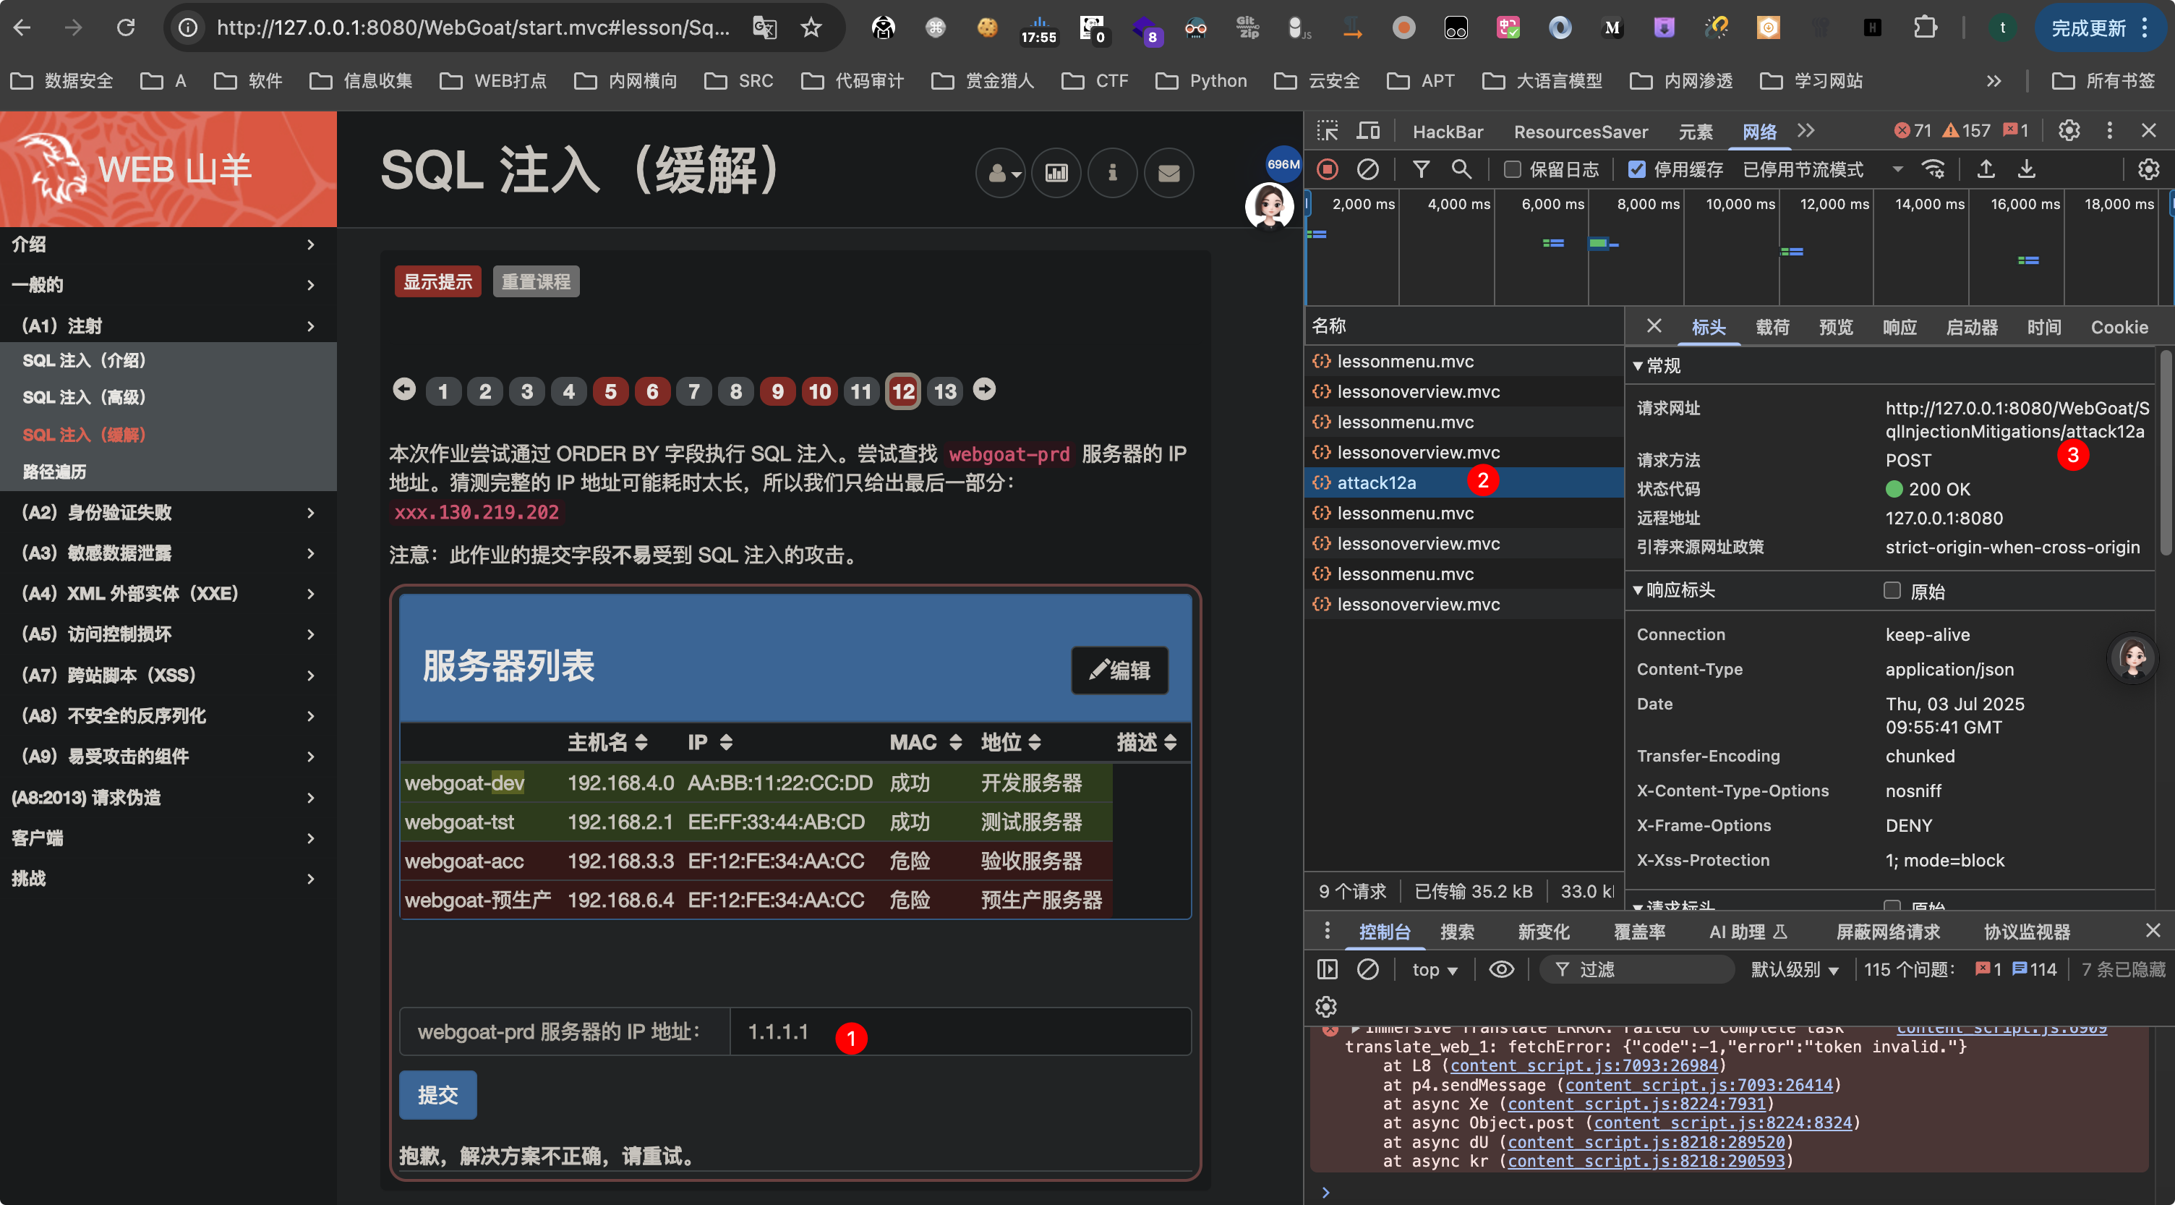Switch to the 预览 tab
The height and width of the screenshot is (1205, 2175).
tap(1836, 328)
